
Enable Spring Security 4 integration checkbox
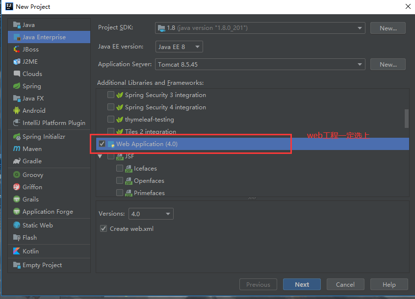point(111,107)
